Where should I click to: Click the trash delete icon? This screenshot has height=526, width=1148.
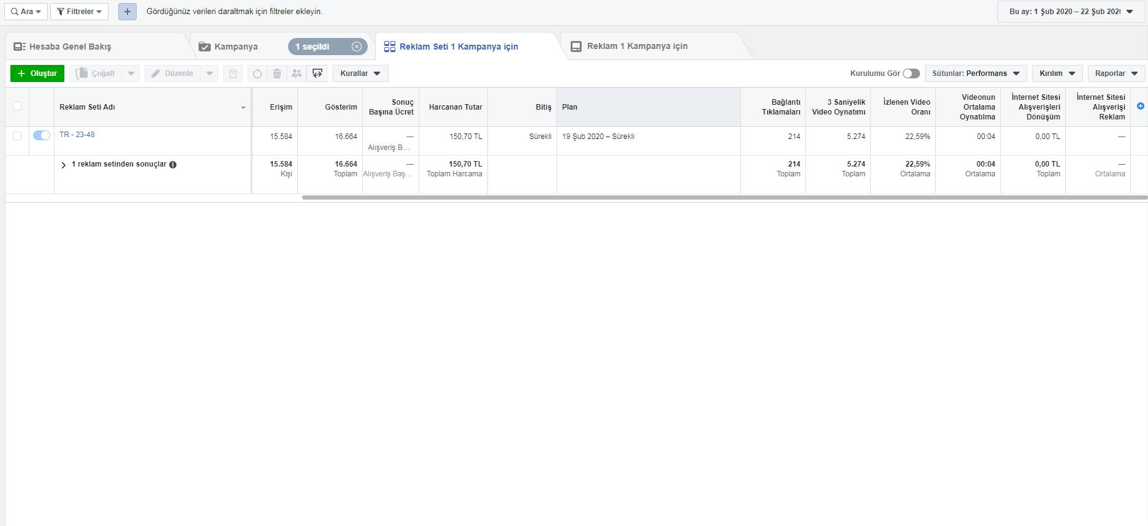277,73
